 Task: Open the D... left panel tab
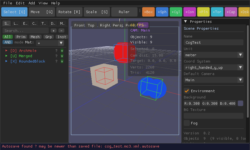point(53,23)
